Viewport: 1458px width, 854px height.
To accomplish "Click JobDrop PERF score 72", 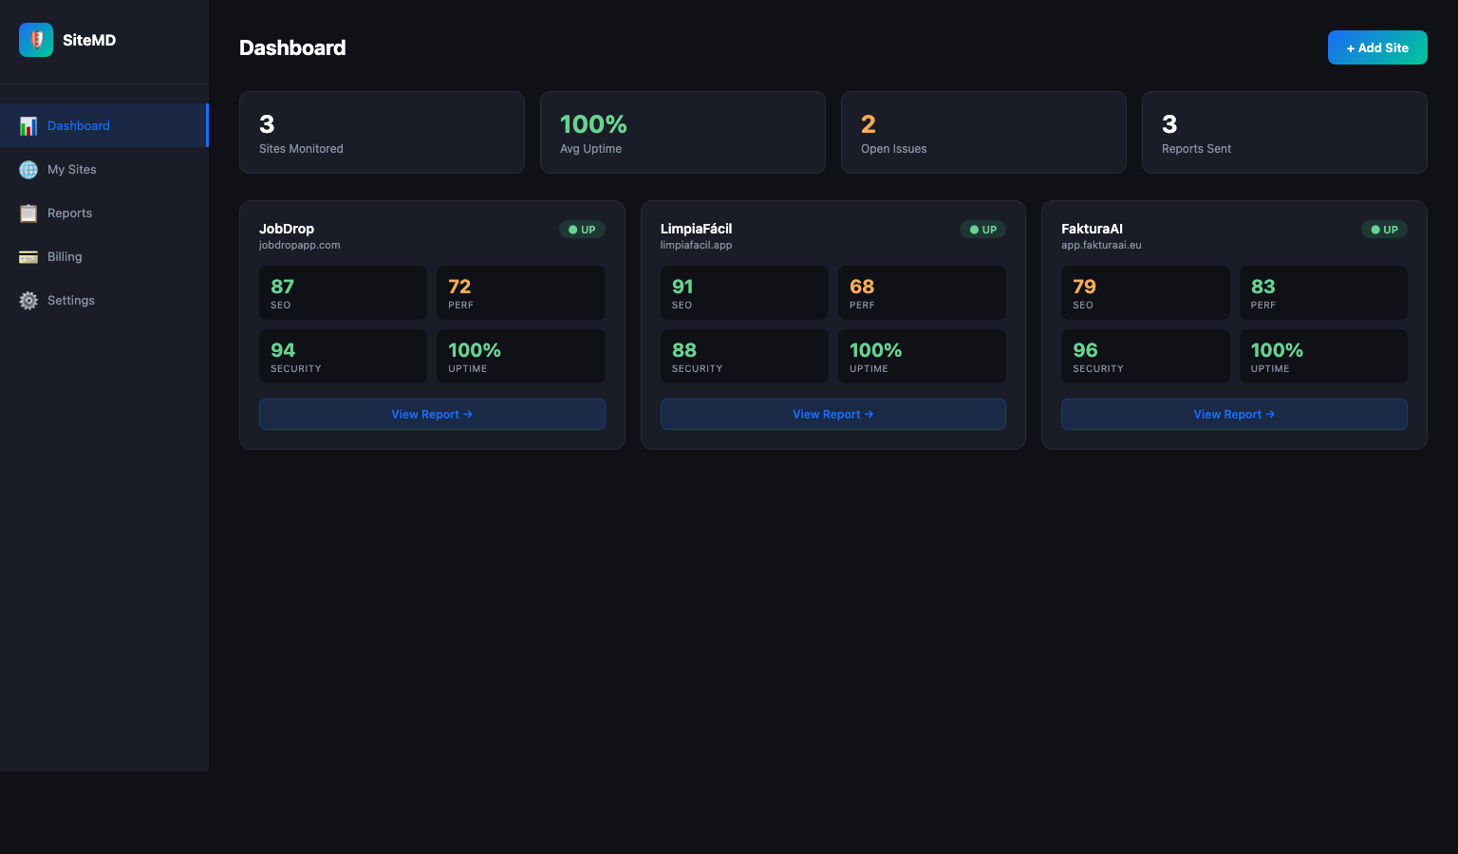I will tap(521, 292).
